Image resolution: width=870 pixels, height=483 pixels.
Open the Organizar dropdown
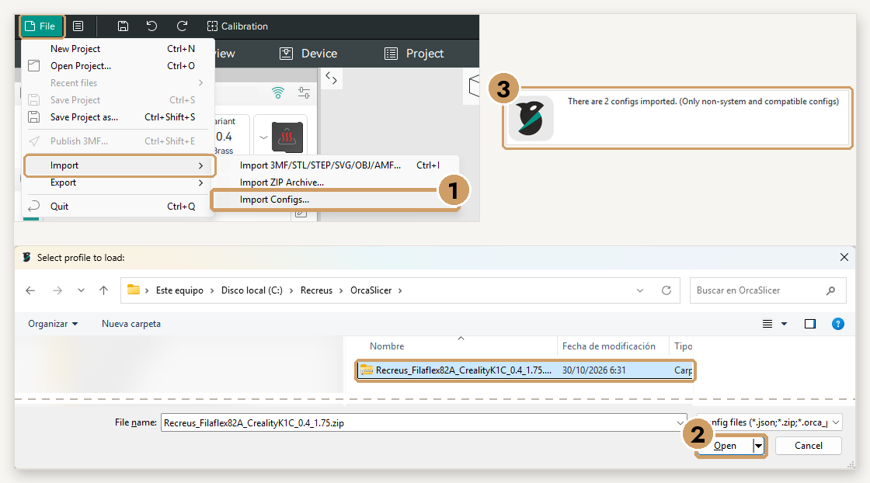pyautogui.click(x=54, y=324)
